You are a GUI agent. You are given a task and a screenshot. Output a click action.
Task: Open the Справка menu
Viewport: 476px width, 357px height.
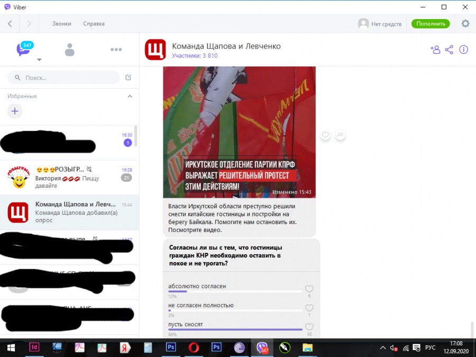pyautogui.click(x=94, y=24)
